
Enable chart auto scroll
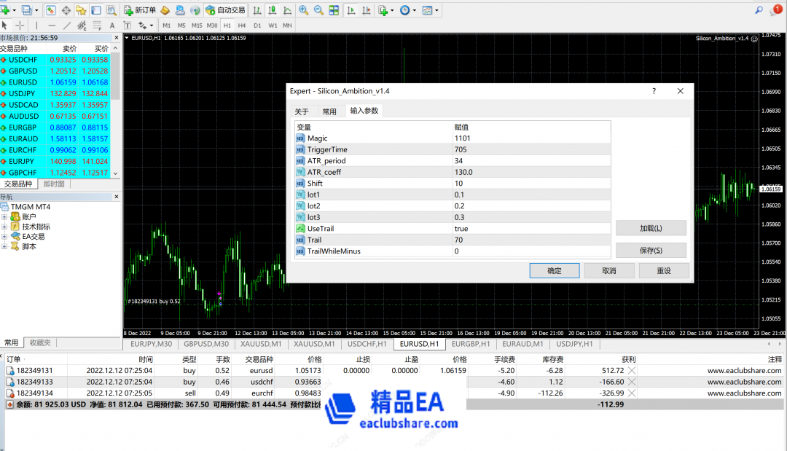pos(351,10)
